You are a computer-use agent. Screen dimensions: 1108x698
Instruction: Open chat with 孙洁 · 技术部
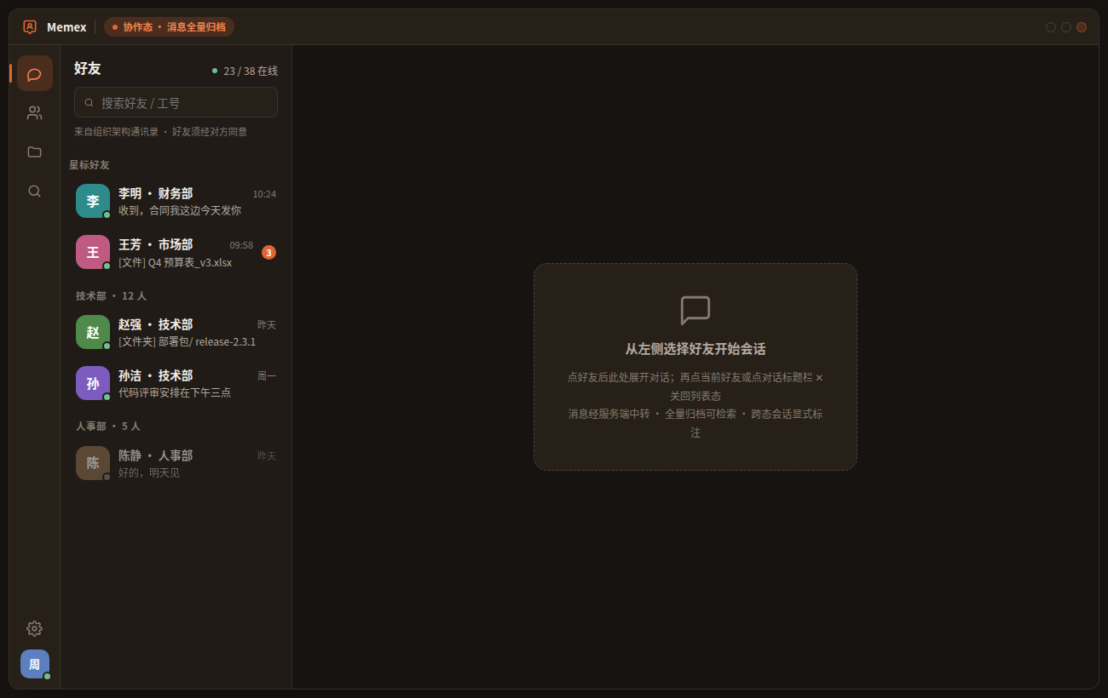point(176,383)
